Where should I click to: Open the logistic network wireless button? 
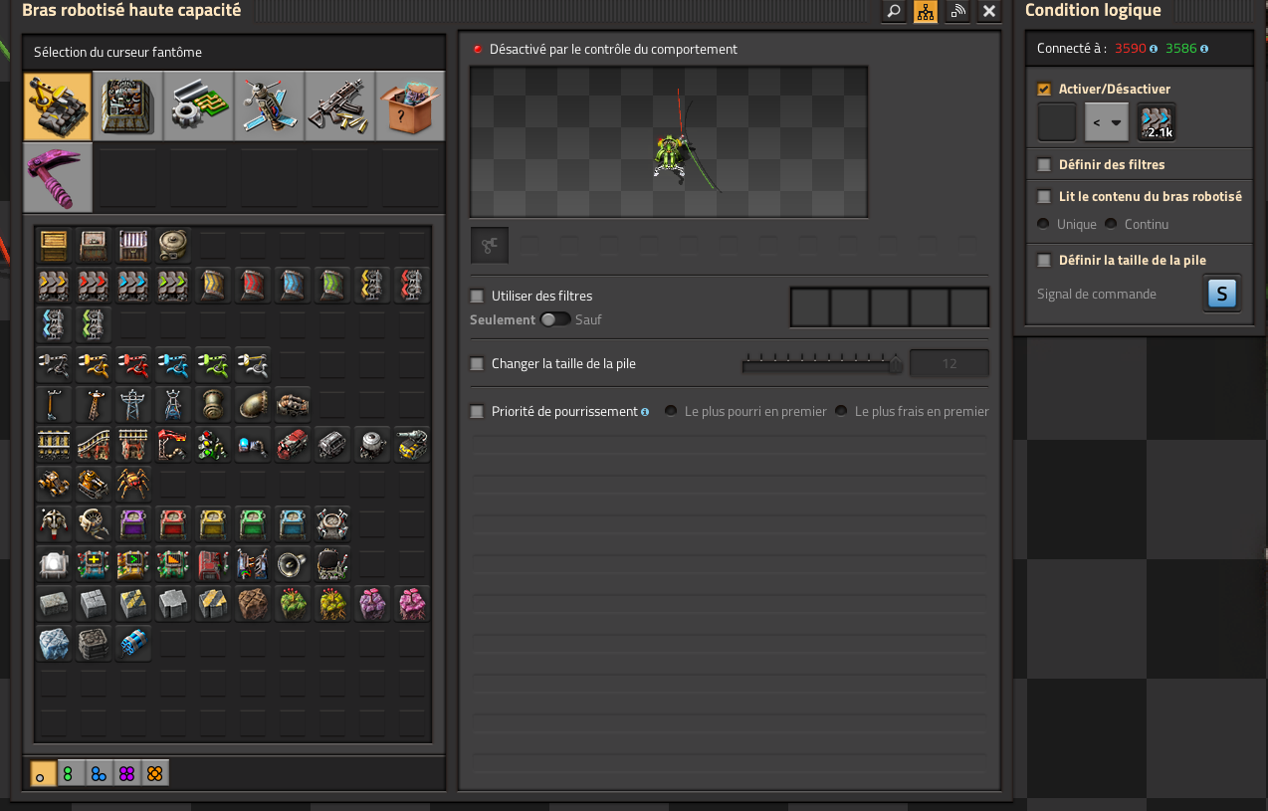[x=957, y=11]
